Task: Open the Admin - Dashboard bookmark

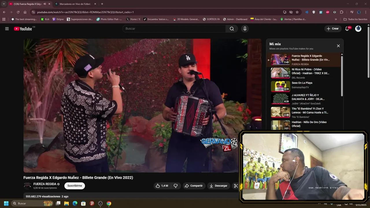Action: 235,19
